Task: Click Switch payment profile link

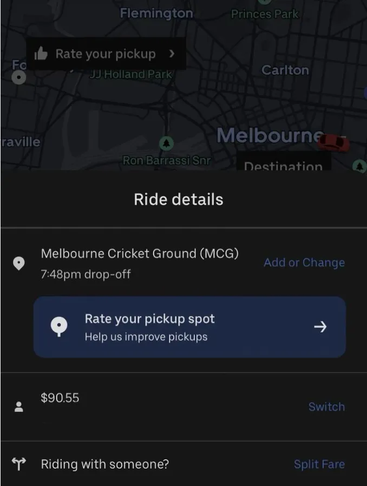Action: pyautogui.click(x=326, y=406)
